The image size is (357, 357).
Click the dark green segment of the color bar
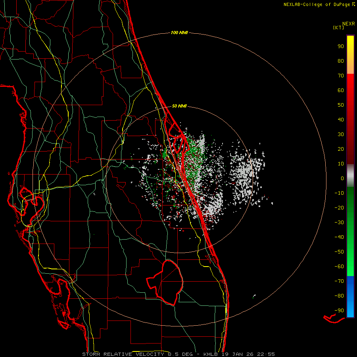click(x=350, y=232)
